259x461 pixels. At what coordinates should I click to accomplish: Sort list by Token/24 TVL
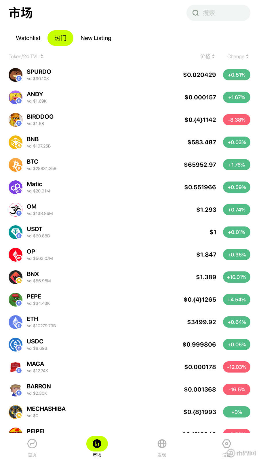[x=26, y=56]
